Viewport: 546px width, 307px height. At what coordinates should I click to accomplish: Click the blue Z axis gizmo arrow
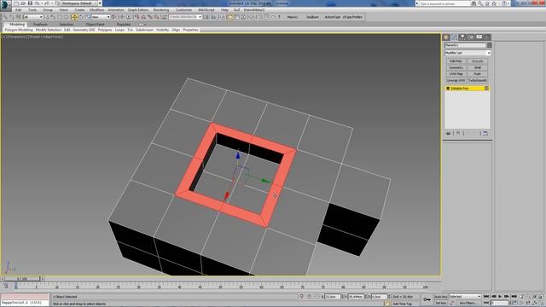(238, 155)
